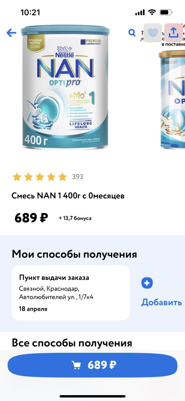Open the 393 reviews count
The height and width of the screenshot is (401, 185).
[78, 177]
